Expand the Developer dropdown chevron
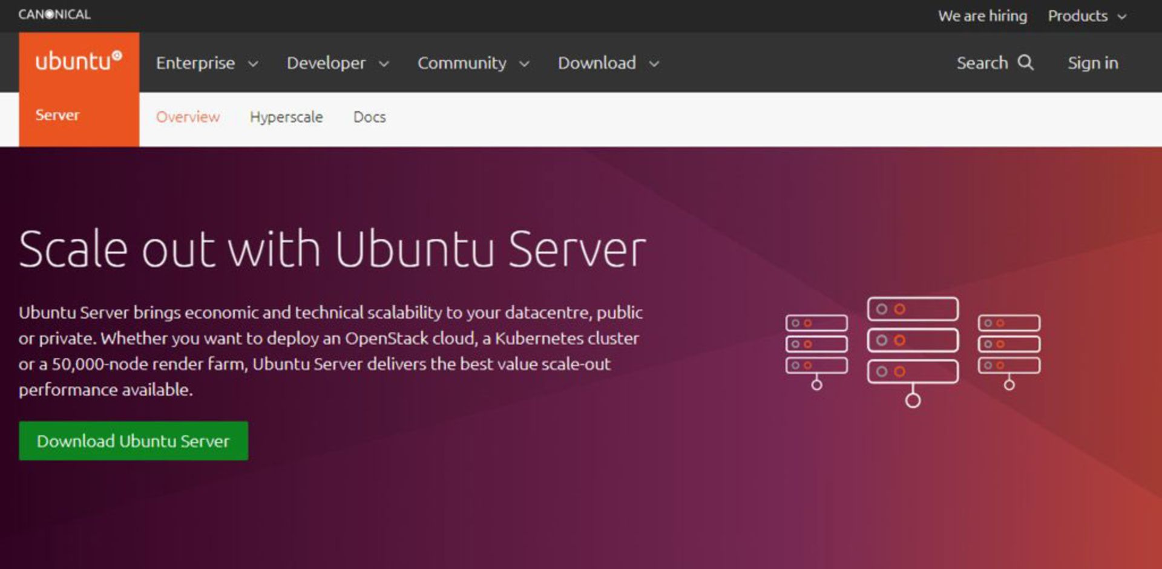Viewport: 1162px width, 569px height. pyautogui.click(x=384, y=64)
